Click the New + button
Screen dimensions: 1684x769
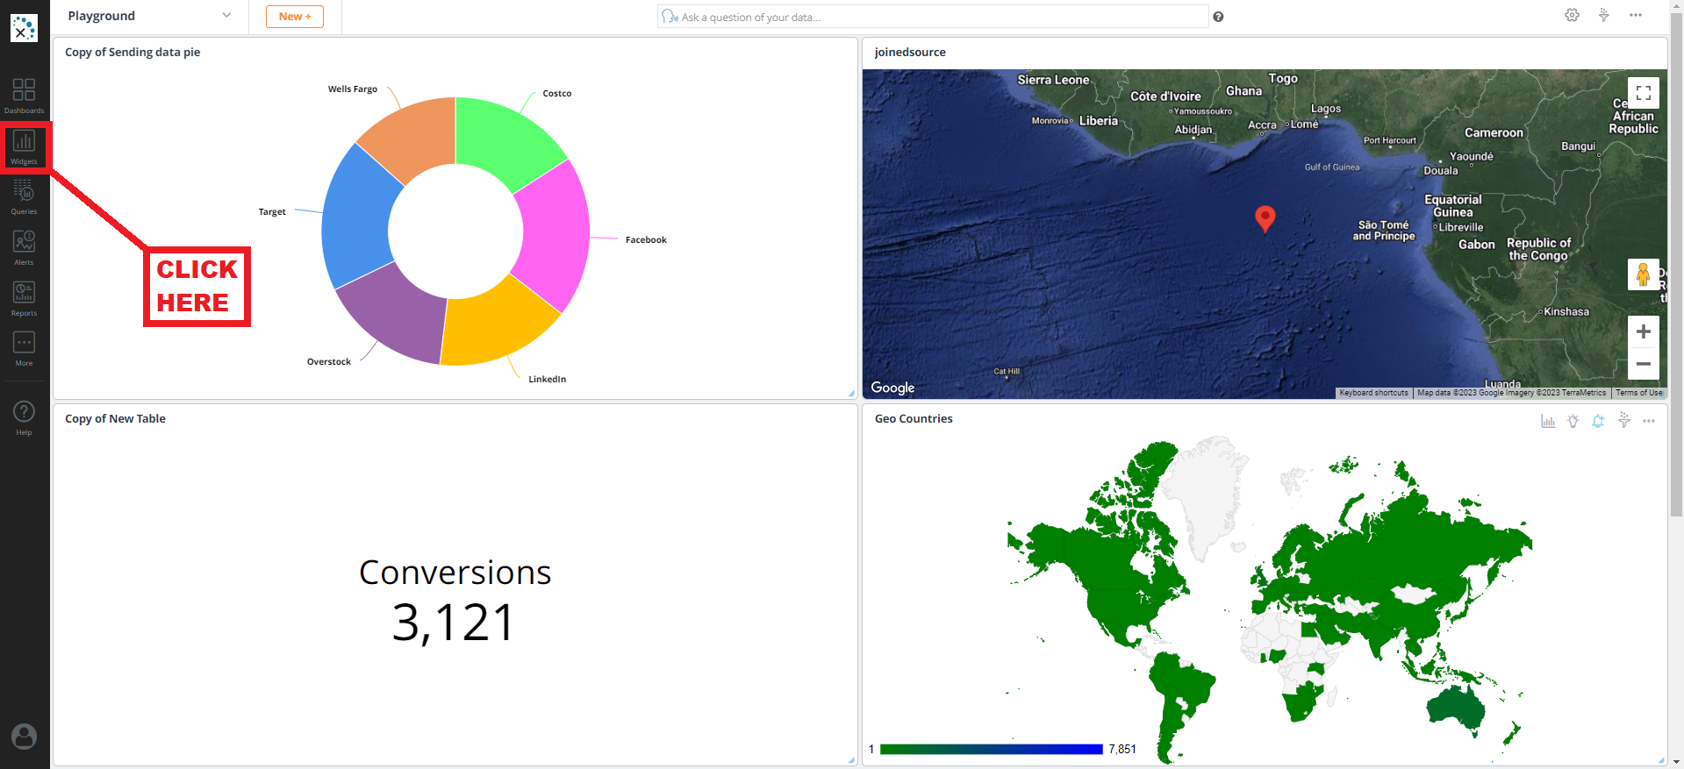click(x=295, y=17)
